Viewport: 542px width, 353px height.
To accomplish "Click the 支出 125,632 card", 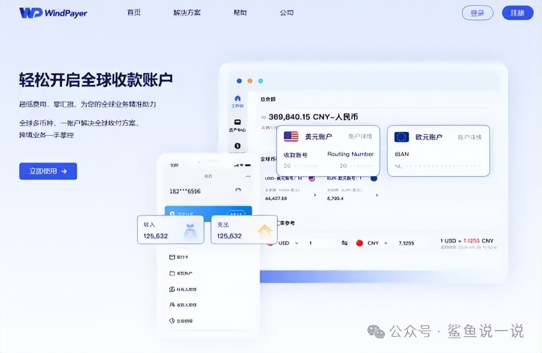I will (244, 230).
